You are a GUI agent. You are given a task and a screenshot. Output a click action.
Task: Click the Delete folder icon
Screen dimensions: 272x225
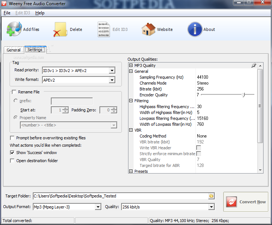(60, 29)
